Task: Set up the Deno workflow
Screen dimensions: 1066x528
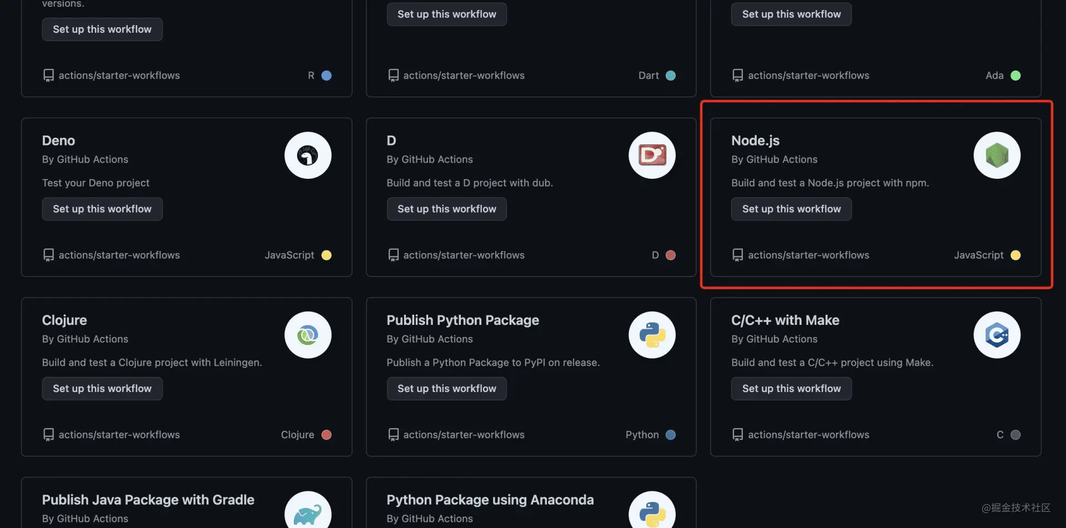Action: [102, 209]
